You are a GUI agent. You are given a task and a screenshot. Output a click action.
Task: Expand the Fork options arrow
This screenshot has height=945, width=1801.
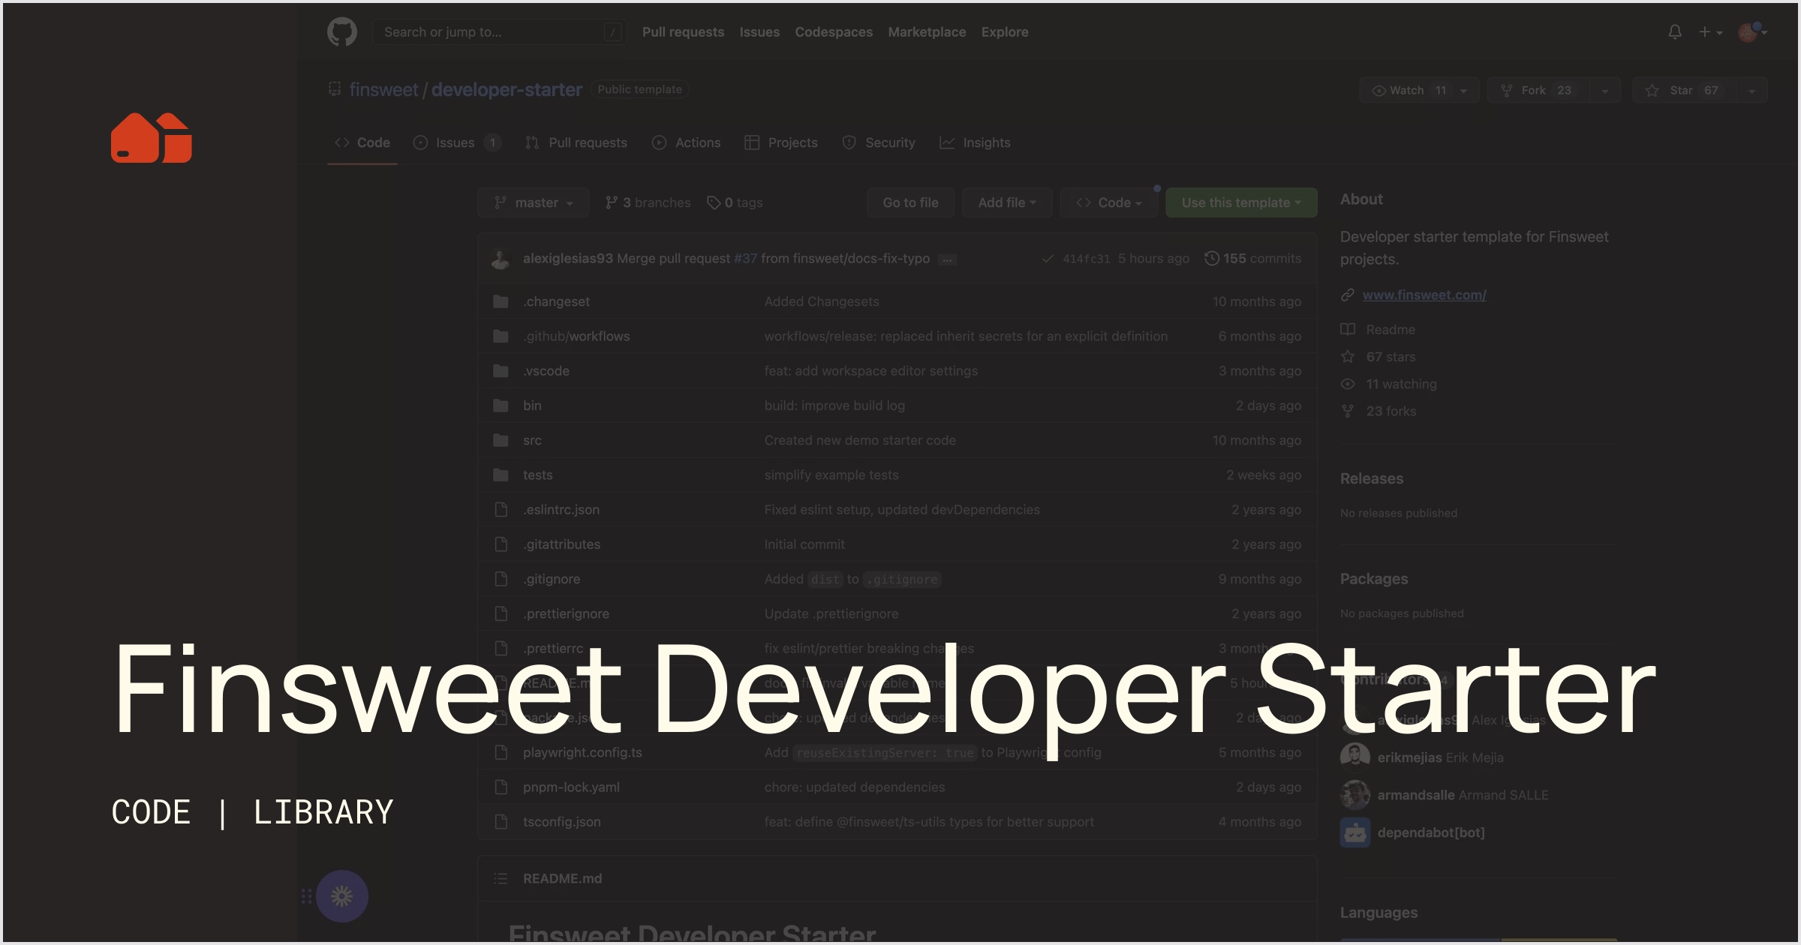pos(1605,90)
